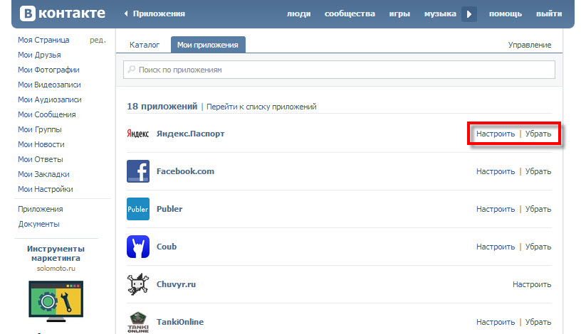The width and height of the screenshot is (586, 334).
Task: Click Убрать for Facebook.com
Action: 538,171
